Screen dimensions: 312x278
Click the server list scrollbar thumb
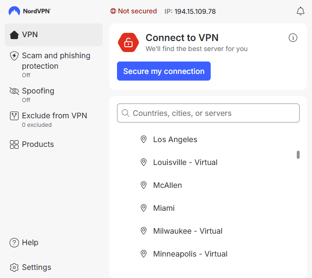298,155
